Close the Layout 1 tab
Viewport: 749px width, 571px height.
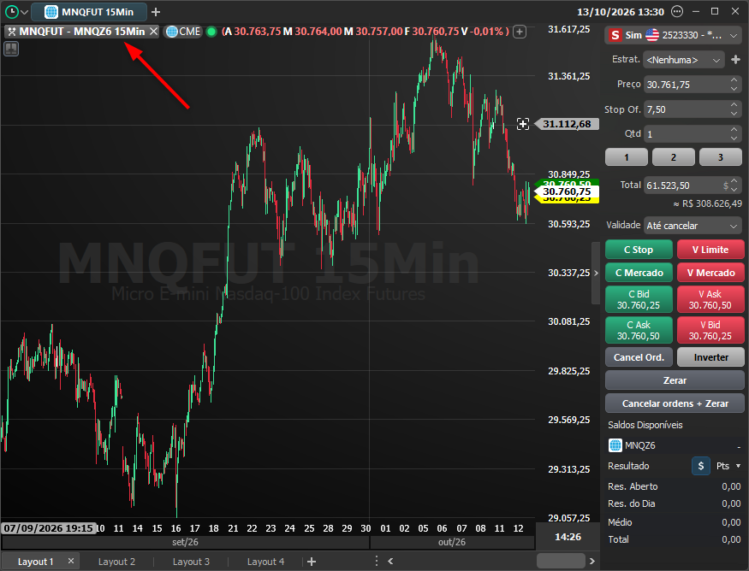[x=71, y=561]
